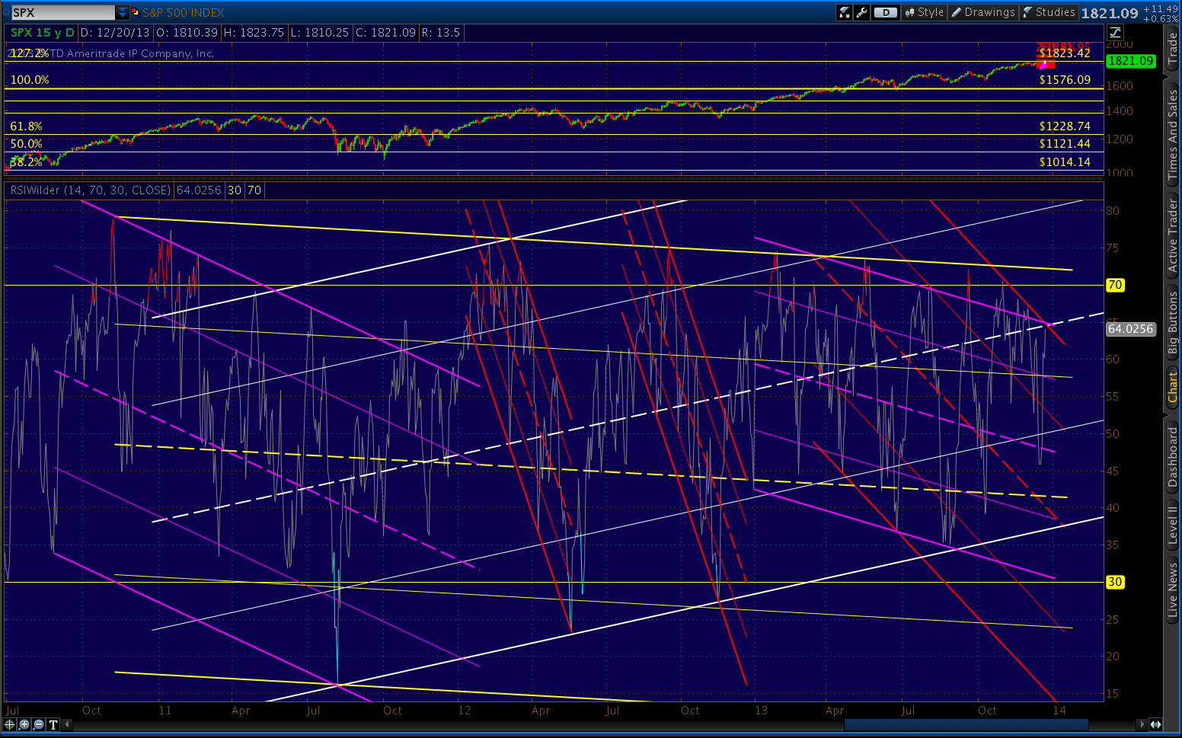Click the zoom out magnifier icon
The height and width of the screenshot is (738, 1182).
pos(39,724)
